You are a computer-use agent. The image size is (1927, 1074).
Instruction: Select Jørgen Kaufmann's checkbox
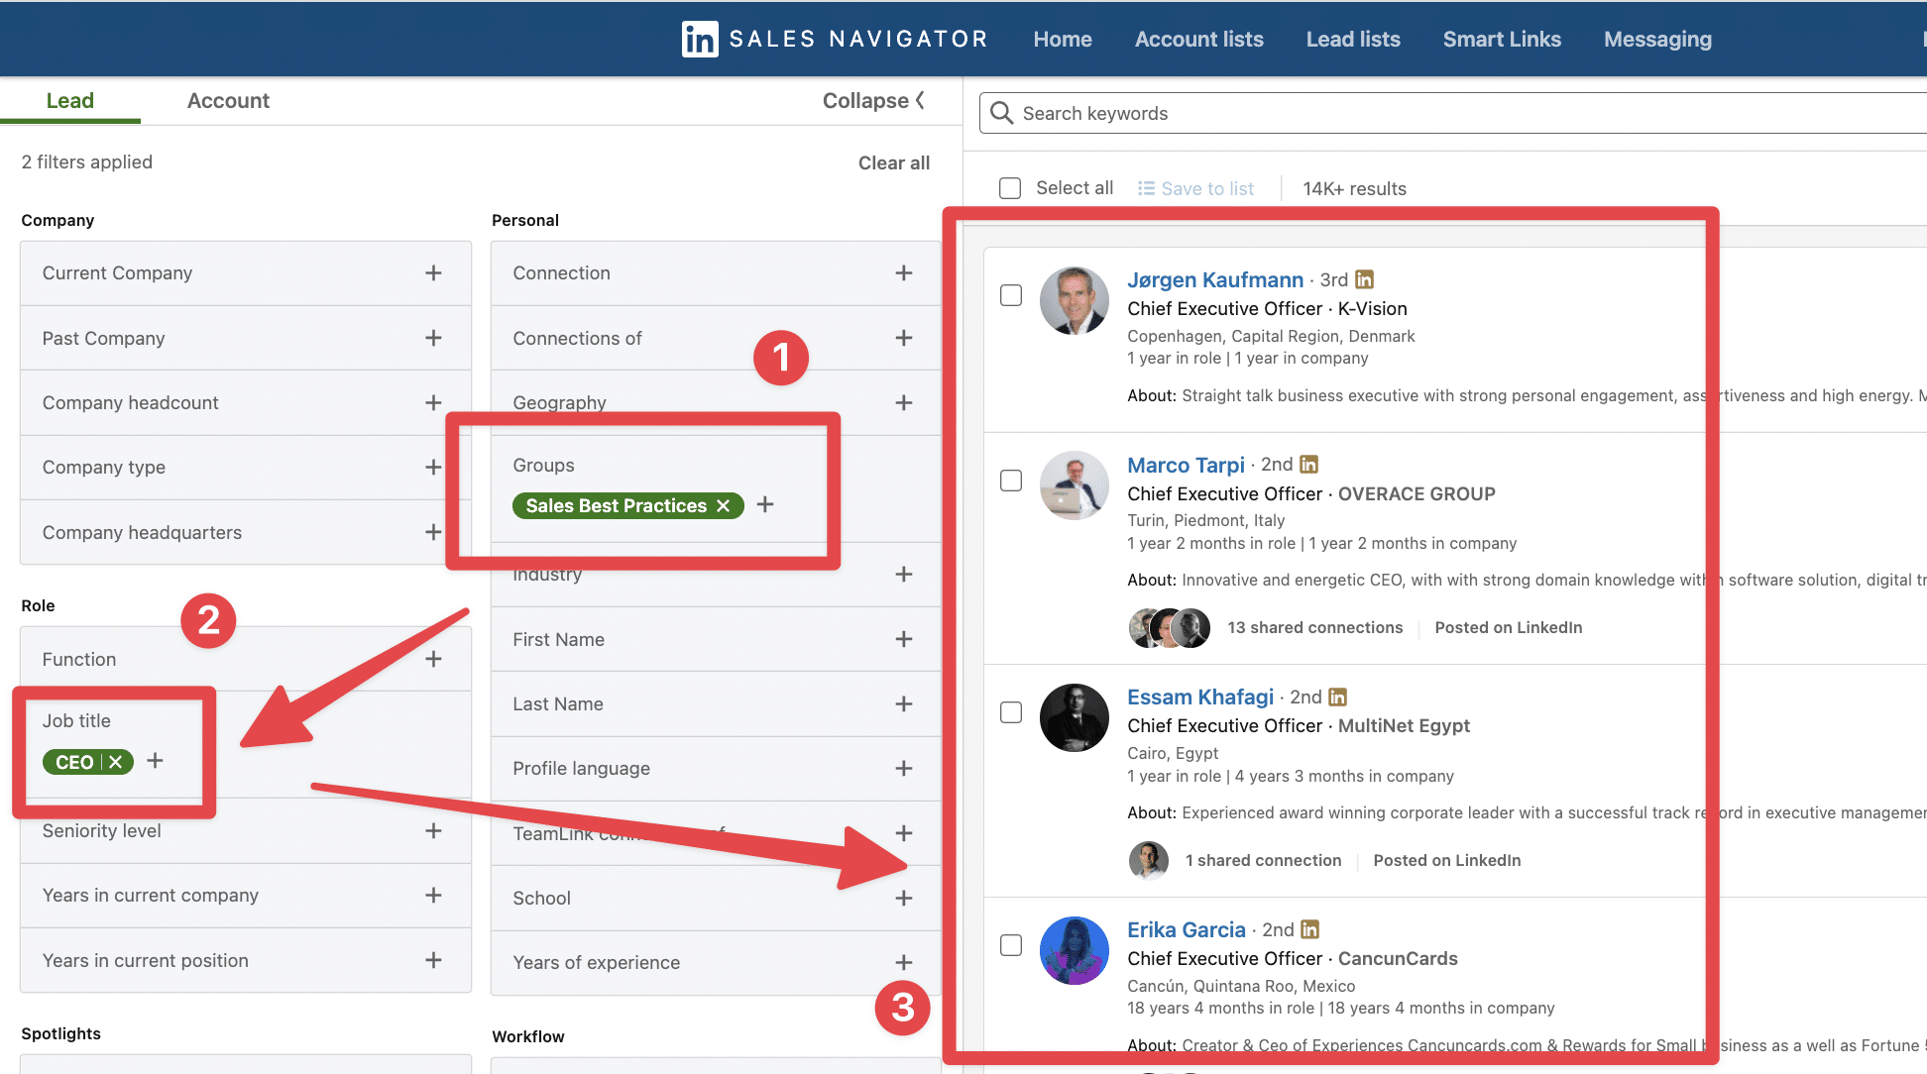pyautogui.click(x=1011, y=296)
